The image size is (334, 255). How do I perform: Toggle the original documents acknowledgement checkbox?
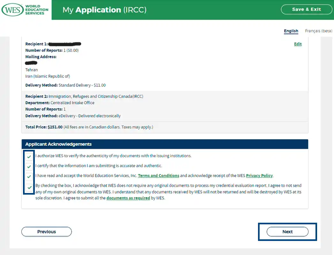29,187
